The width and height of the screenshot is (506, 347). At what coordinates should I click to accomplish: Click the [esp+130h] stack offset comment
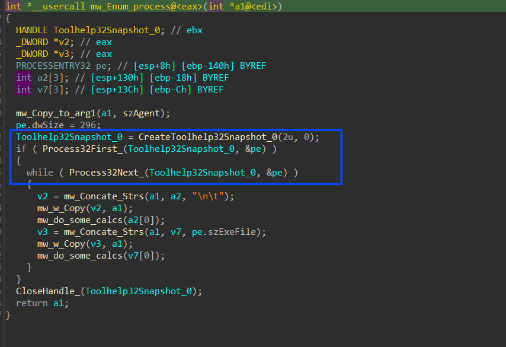coord(117,78)
